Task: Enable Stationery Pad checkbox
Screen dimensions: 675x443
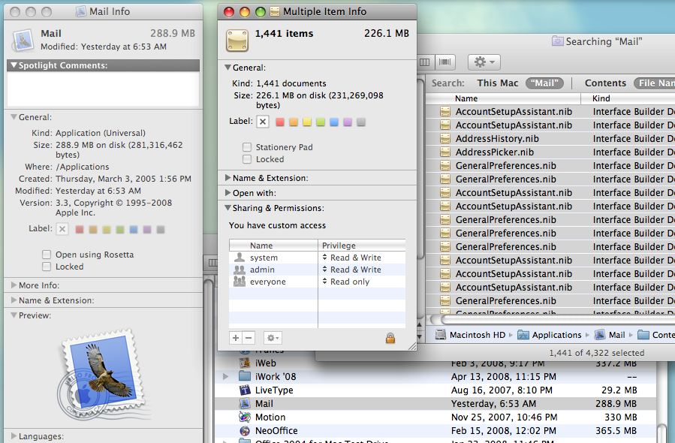Action: click(247, 147)
